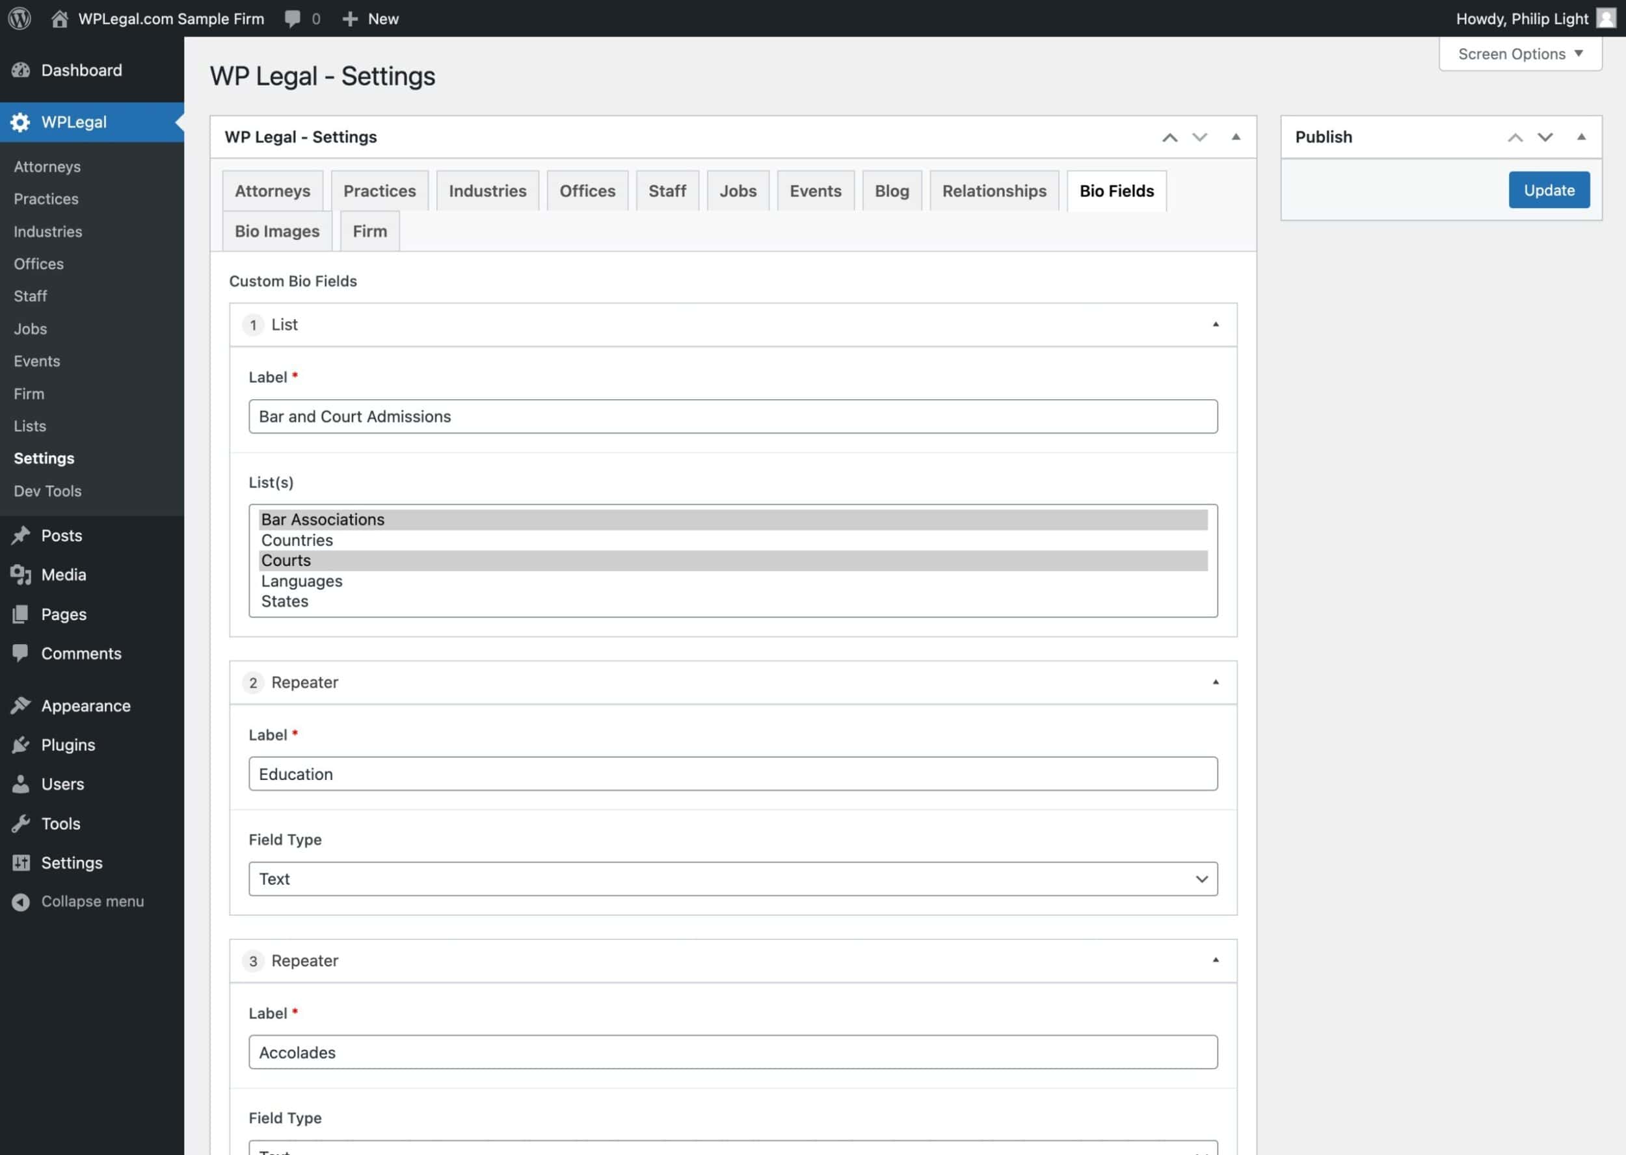Select Languages in the list box
The image size is (1626, 1155).
click(x=733, y=581)
